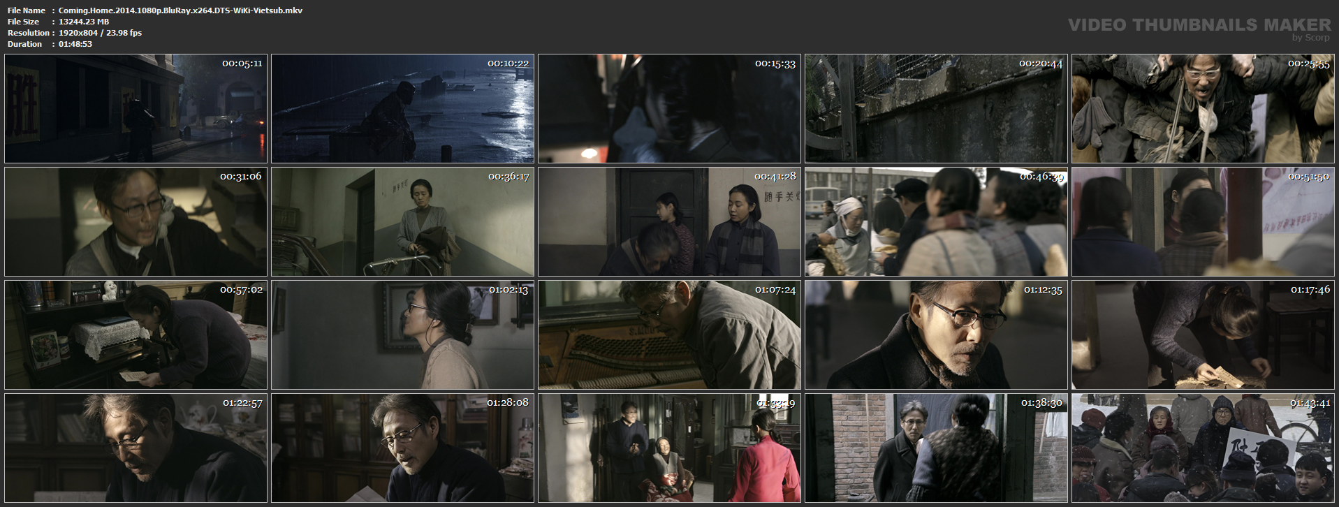Click the File Size label
1339x507 pixels.
[23, 22]
